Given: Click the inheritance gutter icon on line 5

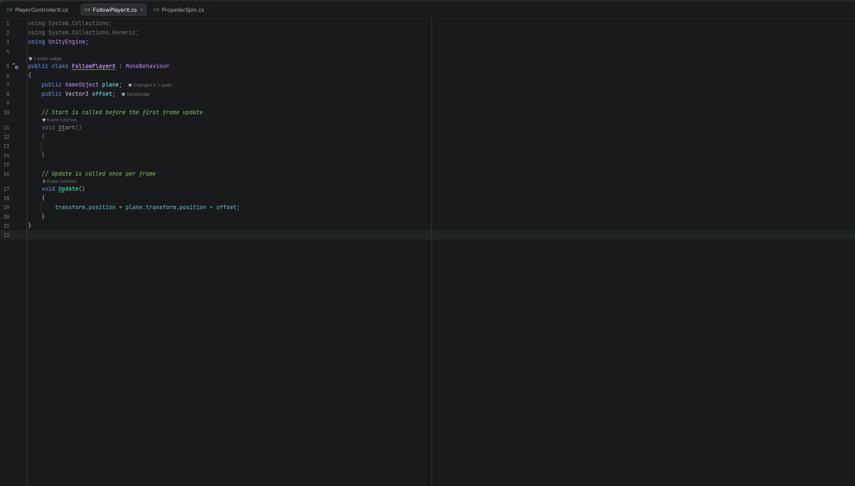Looking at the screenshot, I should [15, 66].
